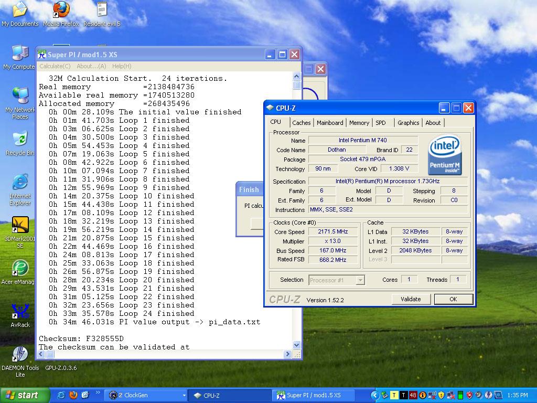The height and width of the screenshot is (403, 537).
Task: Select the Recycle Bin icon
Action: (20, 144)
